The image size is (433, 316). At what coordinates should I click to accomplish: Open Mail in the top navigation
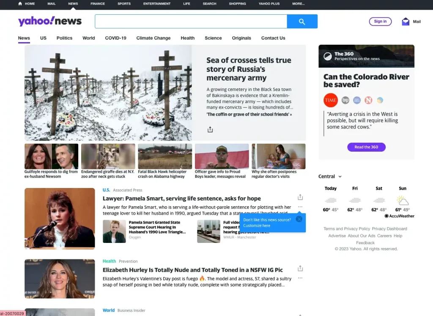(51, 4)
